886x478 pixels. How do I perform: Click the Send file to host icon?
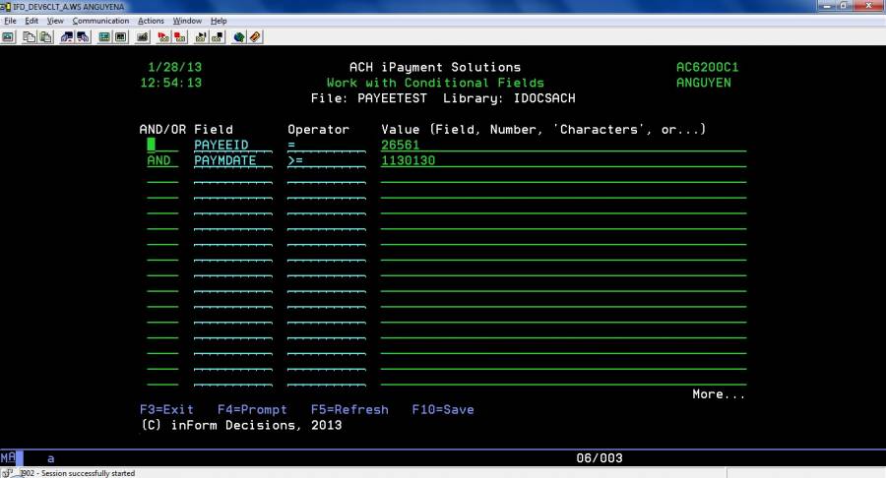[x=67, y=37]
